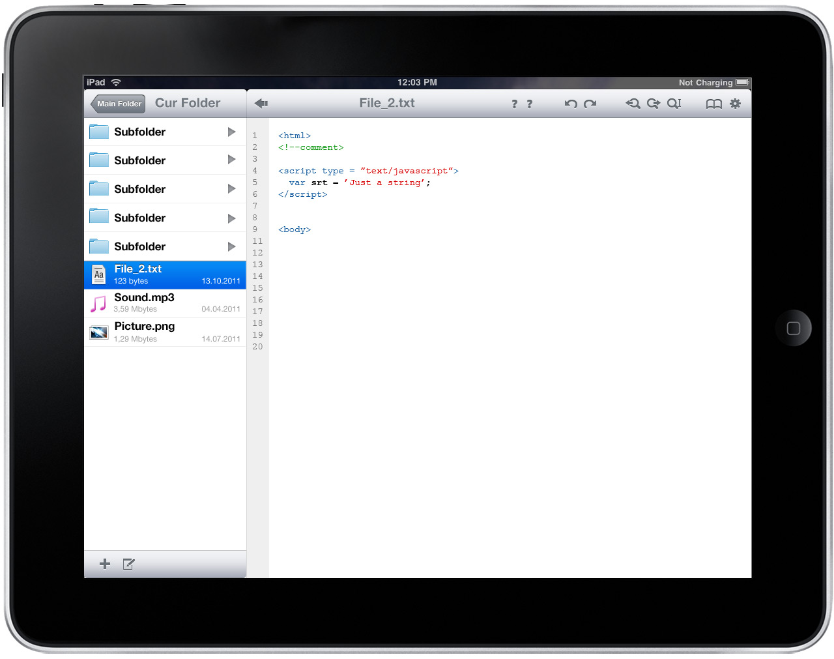Go back to Main Folder
The image size is (834, 659).
(118, 104)
